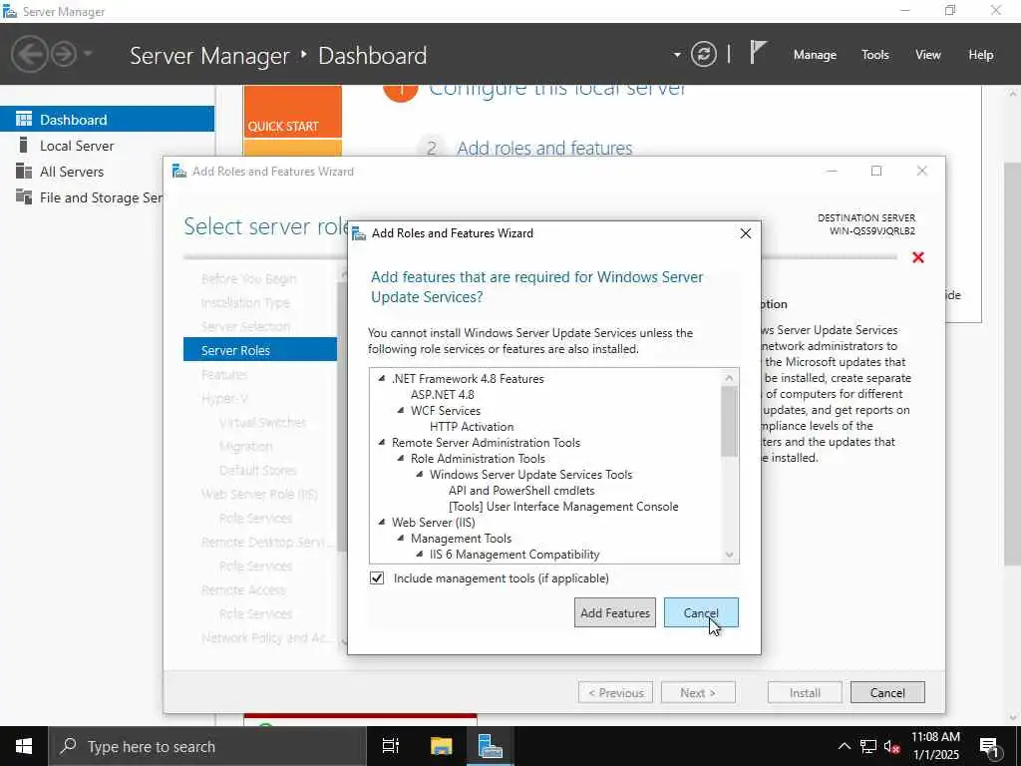Click the features list scroll up arrow
Screen dimensions: 1021x766
pyautogui.click(x=729, y=378)
